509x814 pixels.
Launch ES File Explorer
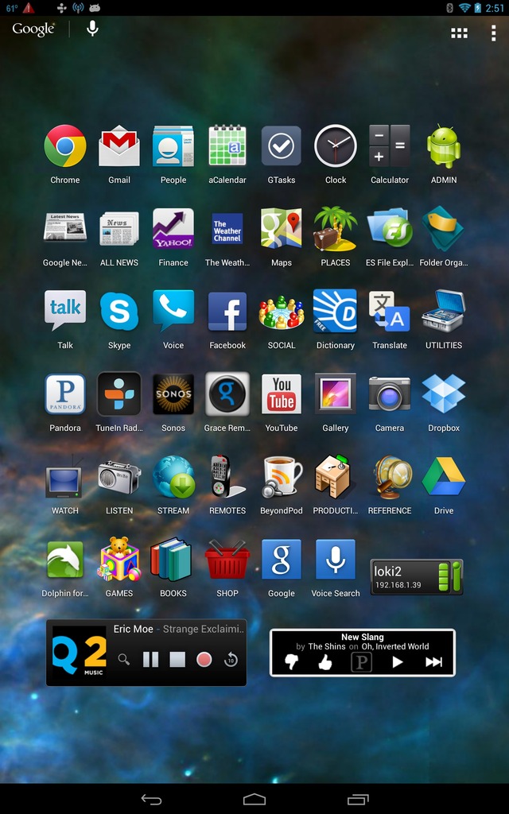(390, 228)
